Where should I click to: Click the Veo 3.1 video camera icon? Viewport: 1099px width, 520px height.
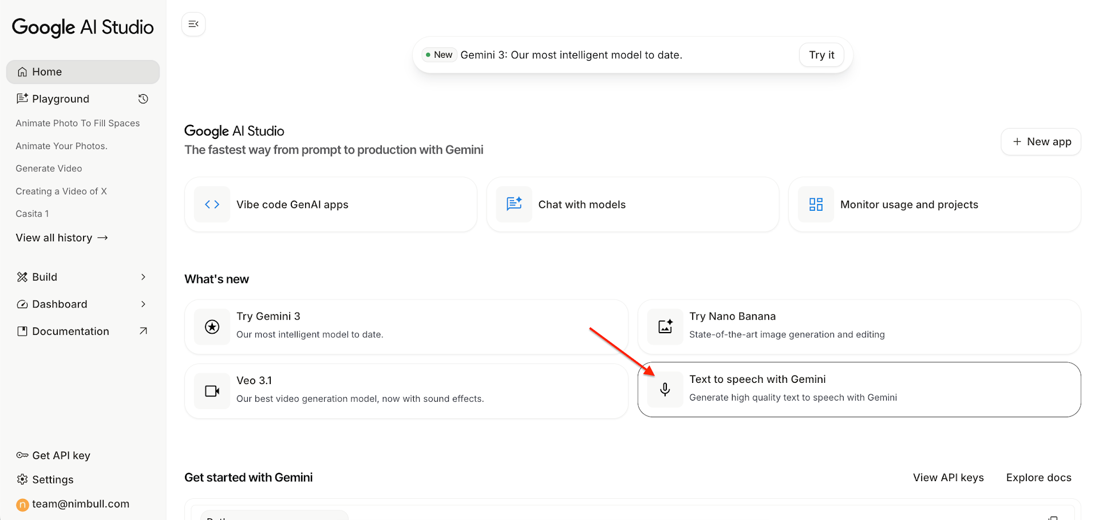click(x=212, y=391)
